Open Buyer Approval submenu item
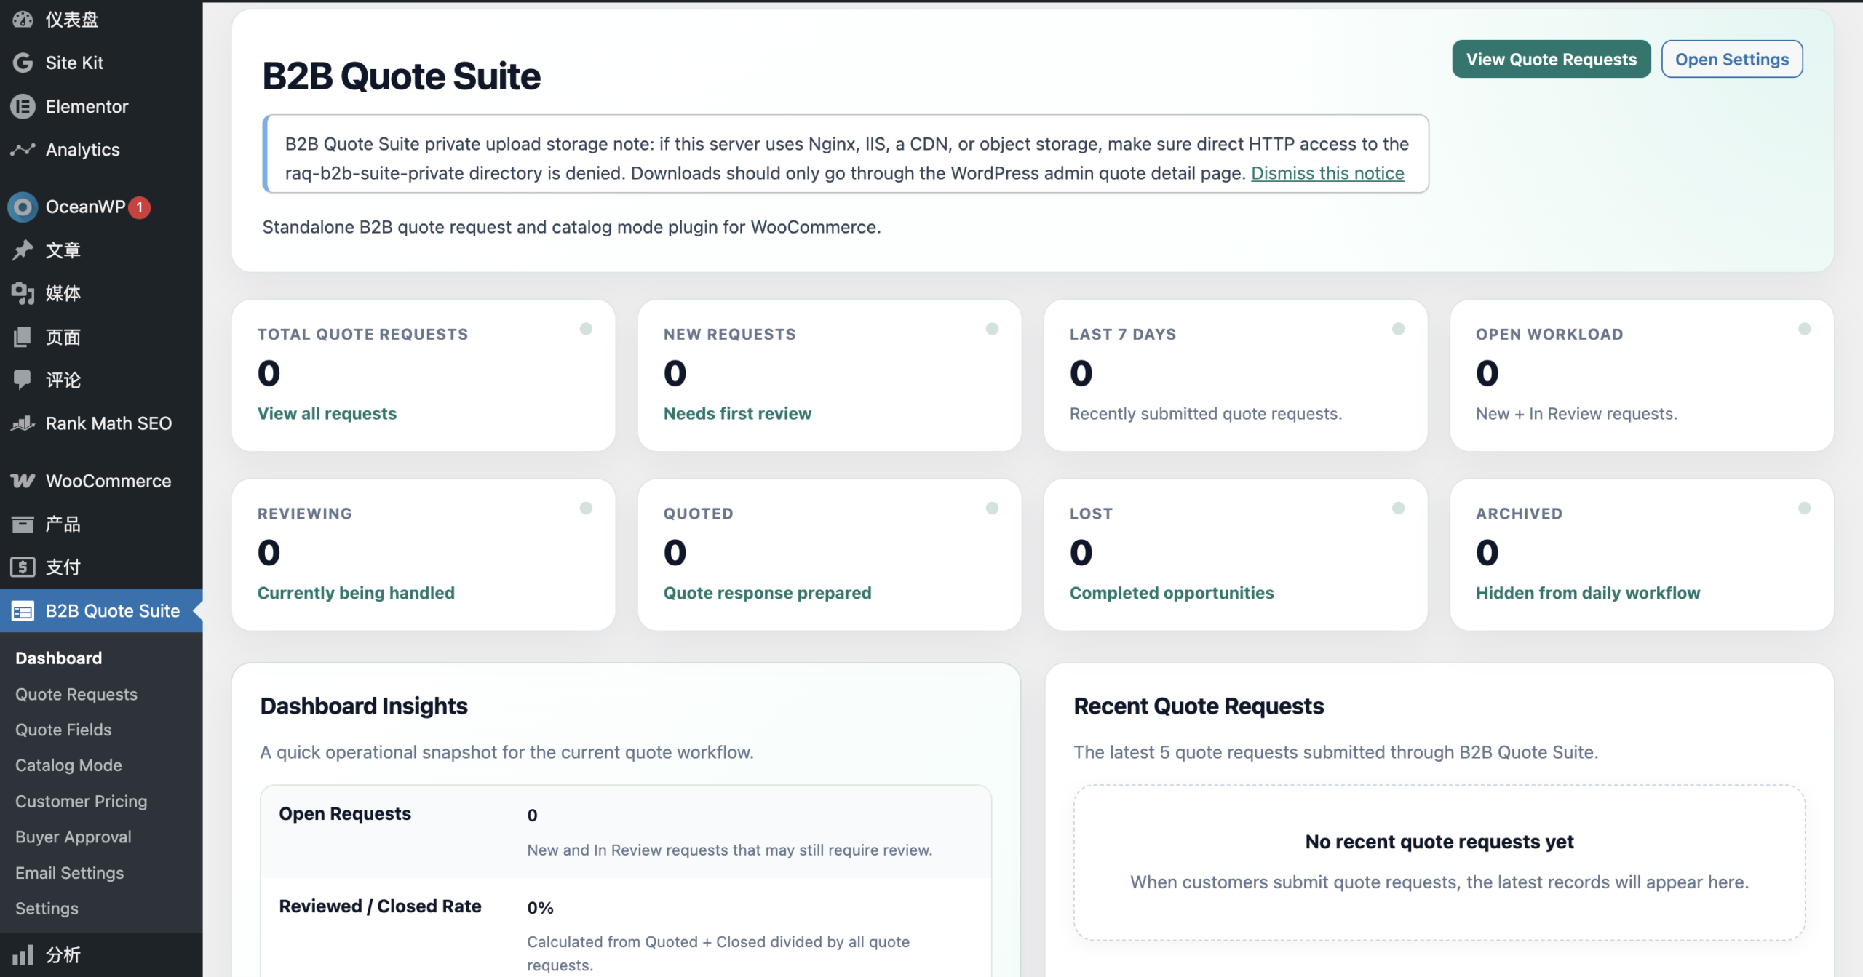The height and width of the screenshot is (977, 1863). [74, 837]
